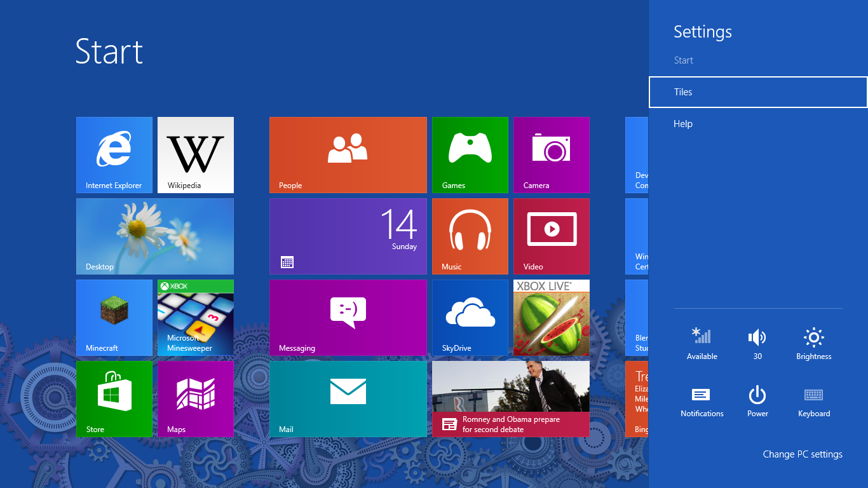The image size is (868, 488).
Task: Click Change PC settings link
Action: click(x=803, y=454)
